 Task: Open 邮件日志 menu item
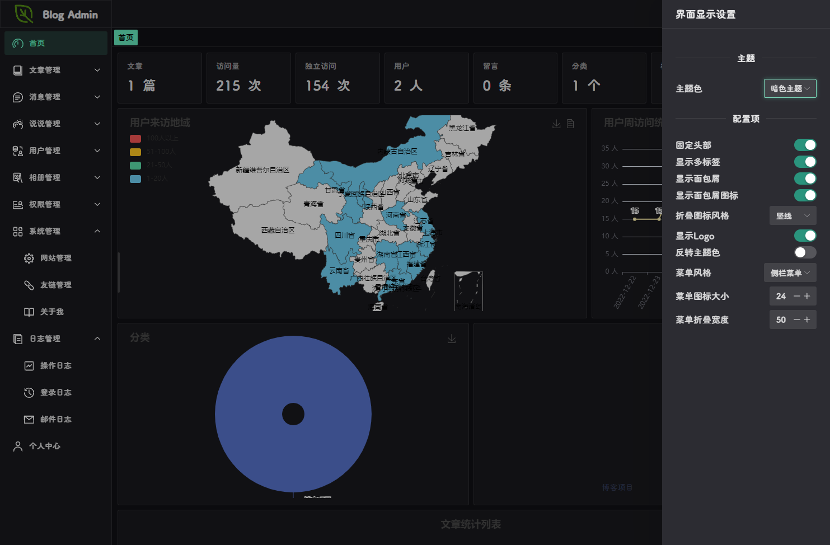(x=56, y=419)
